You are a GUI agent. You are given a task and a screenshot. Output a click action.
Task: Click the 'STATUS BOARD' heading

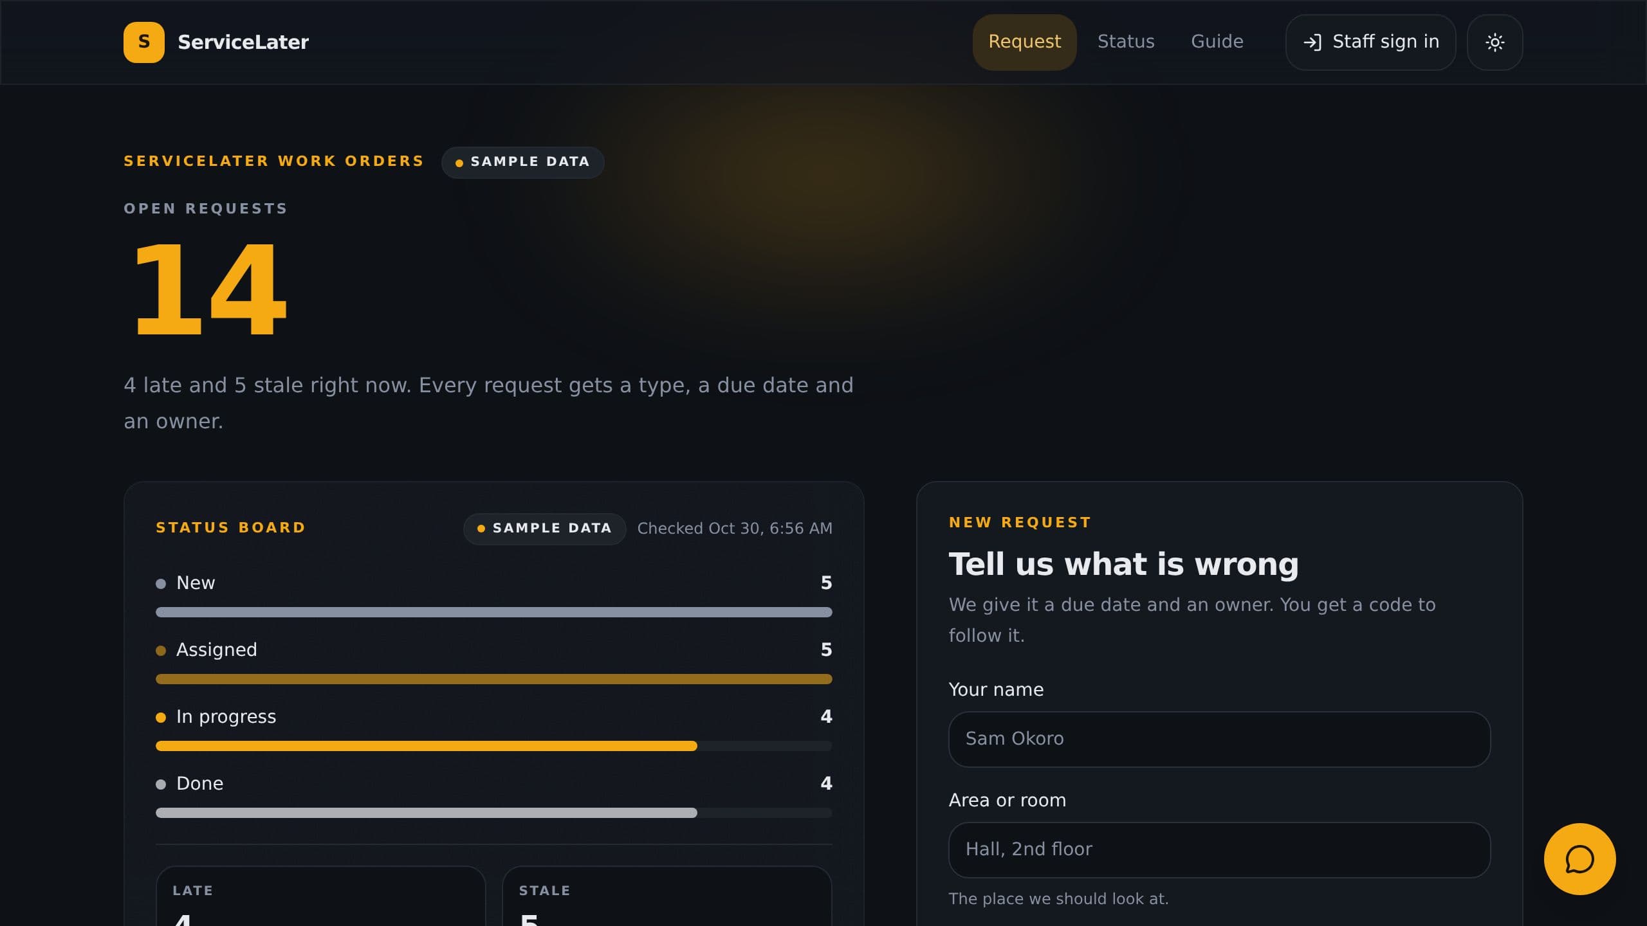pos(230,528)
